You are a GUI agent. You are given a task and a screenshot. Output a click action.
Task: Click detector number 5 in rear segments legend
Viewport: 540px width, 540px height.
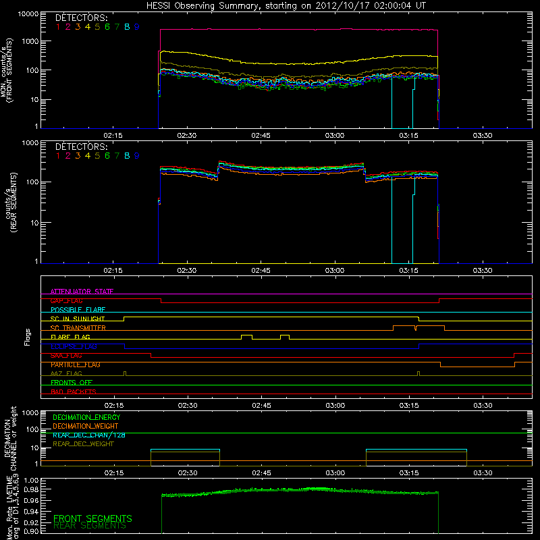click(x=97, y=156)
